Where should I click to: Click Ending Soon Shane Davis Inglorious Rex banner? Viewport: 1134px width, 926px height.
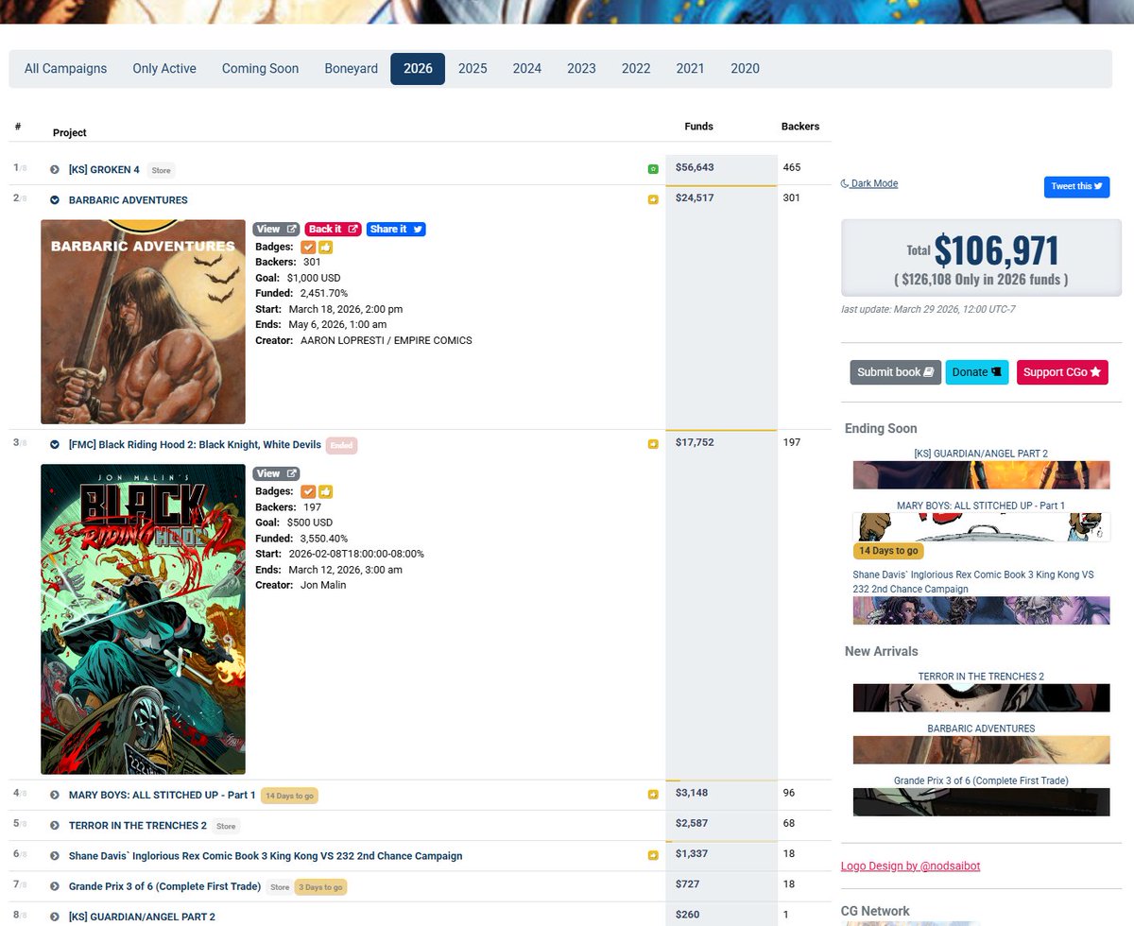pos(981,610)
